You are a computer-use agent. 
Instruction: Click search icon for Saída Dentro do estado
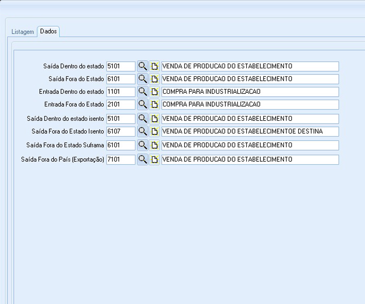pos(142,66)
